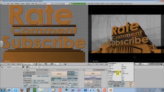The image size is (164, 92).
Task: Select the Object context icon in Panels
Action: click(19, 67)
